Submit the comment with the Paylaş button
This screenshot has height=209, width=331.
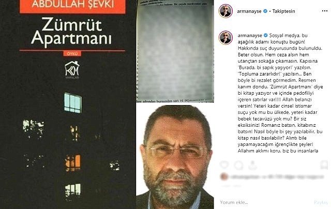click(321, 202)
